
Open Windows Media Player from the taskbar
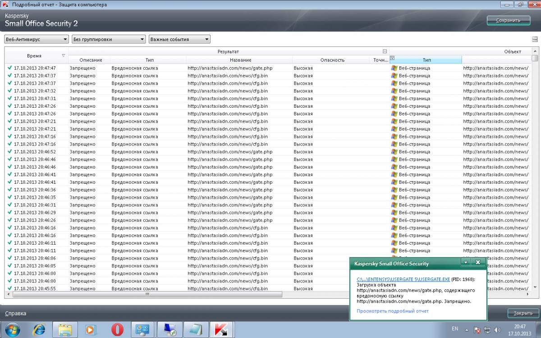(91, 330)
